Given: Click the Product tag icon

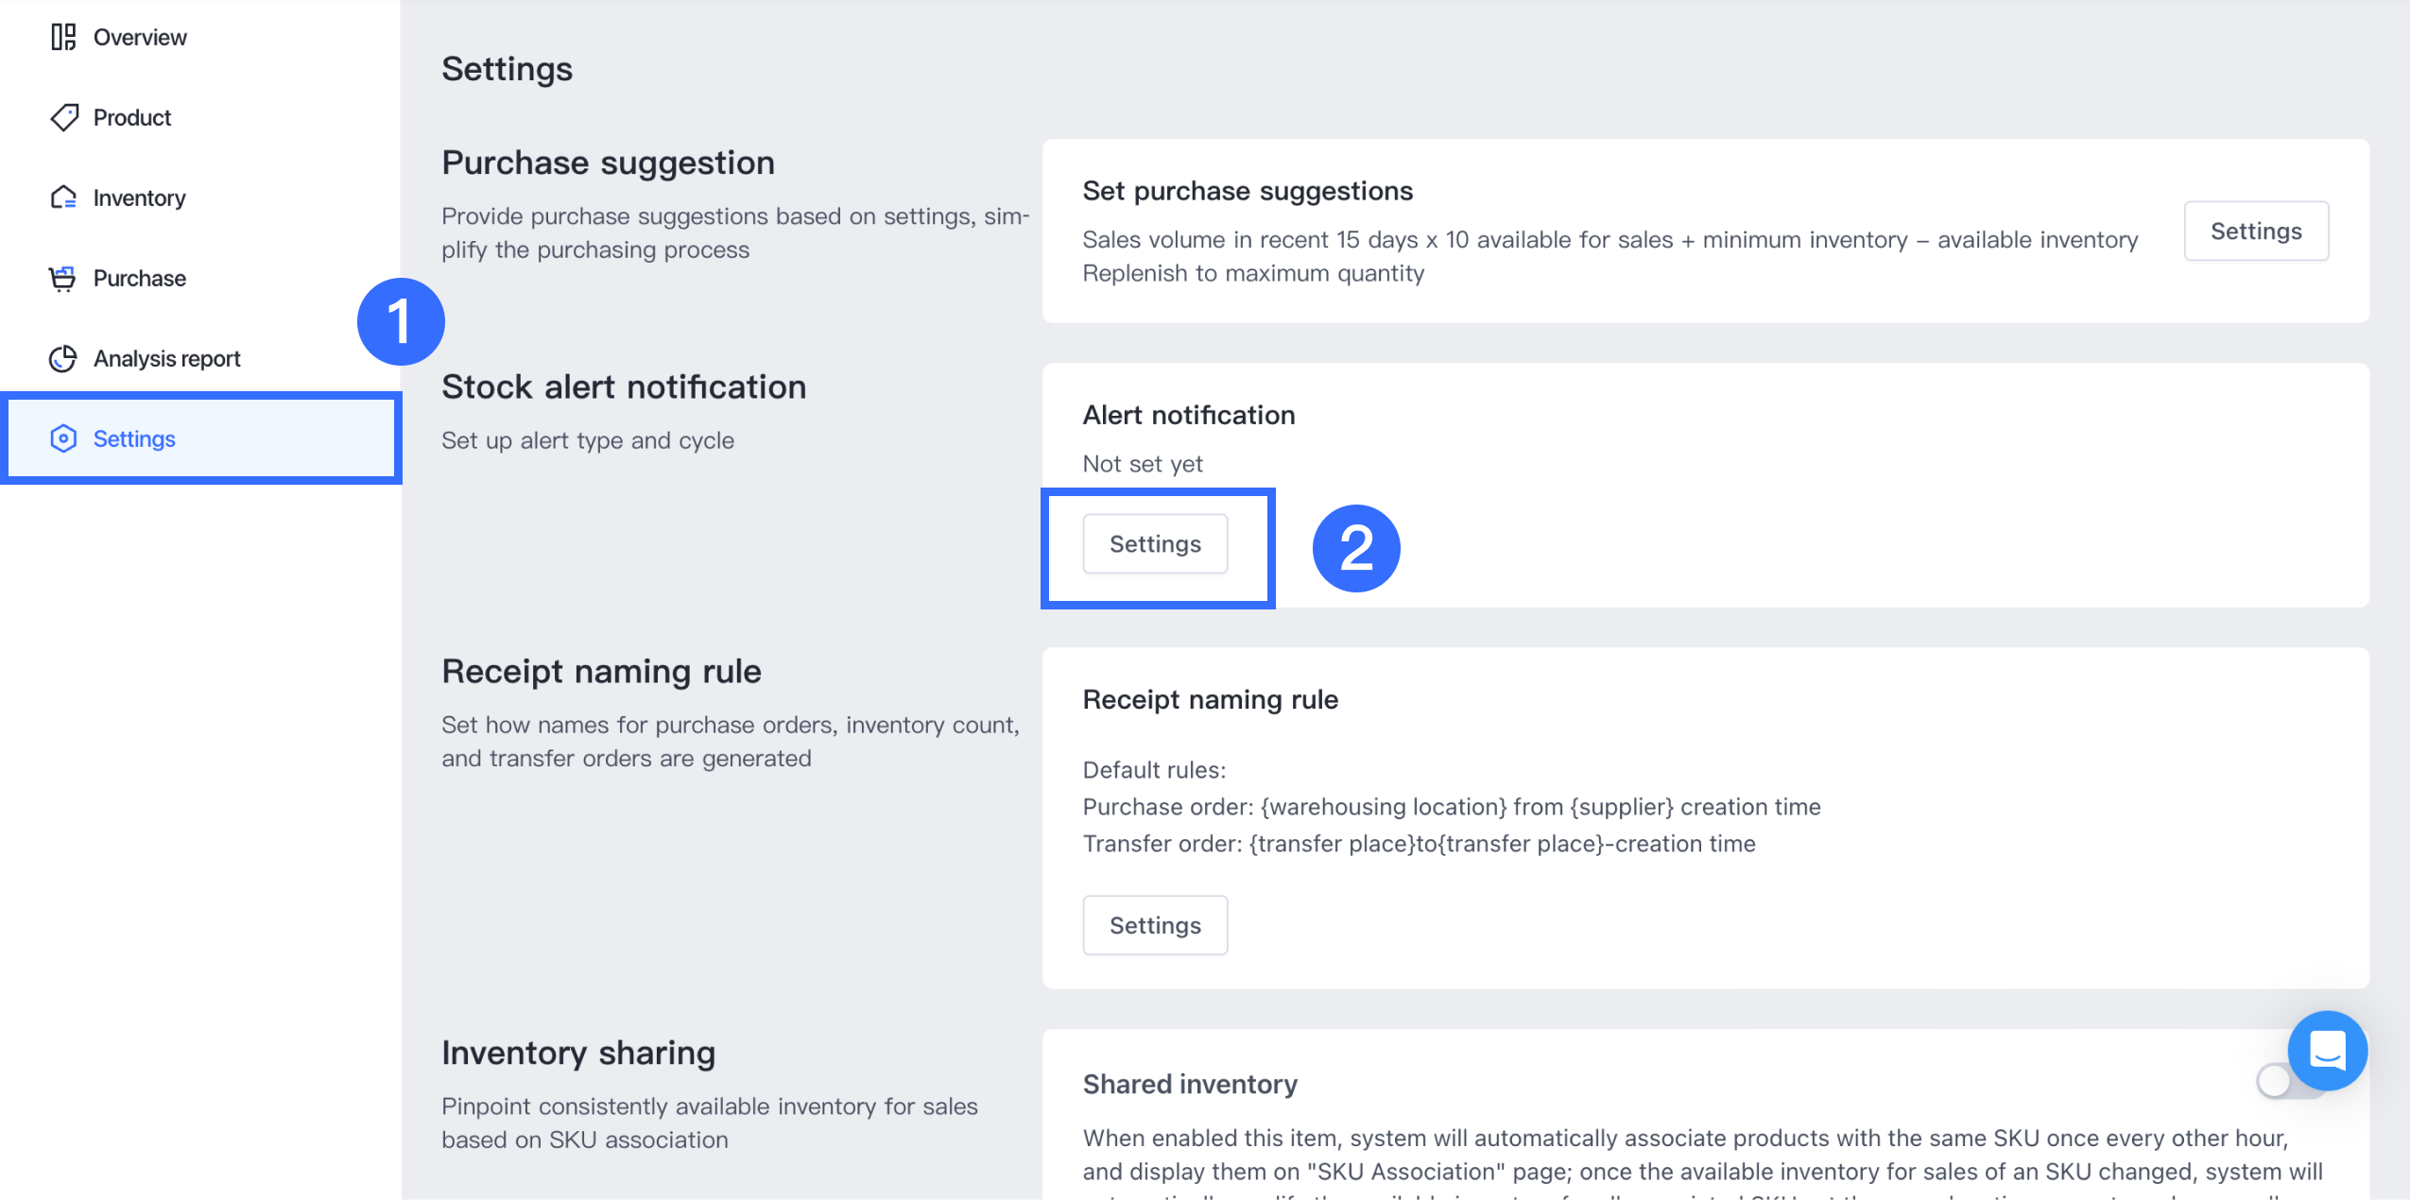Looking at the screenshot, I should coord(63,117).
